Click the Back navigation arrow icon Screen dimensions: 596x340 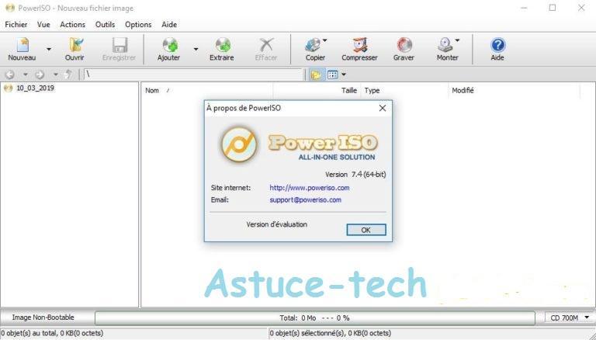10,75
